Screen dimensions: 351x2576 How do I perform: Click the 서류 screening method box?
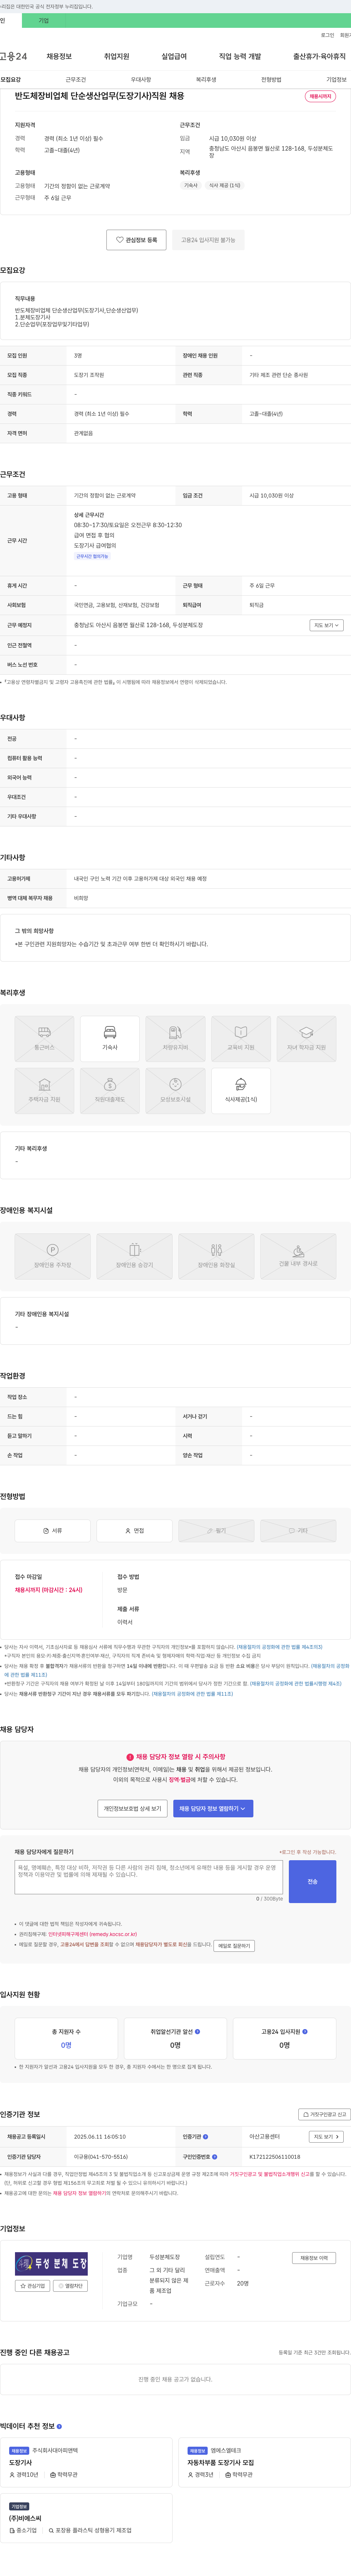(53, 1530)
